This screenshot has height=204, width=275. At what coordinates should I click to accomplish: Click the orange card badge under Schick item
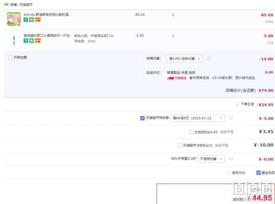[x=38, y=20]
